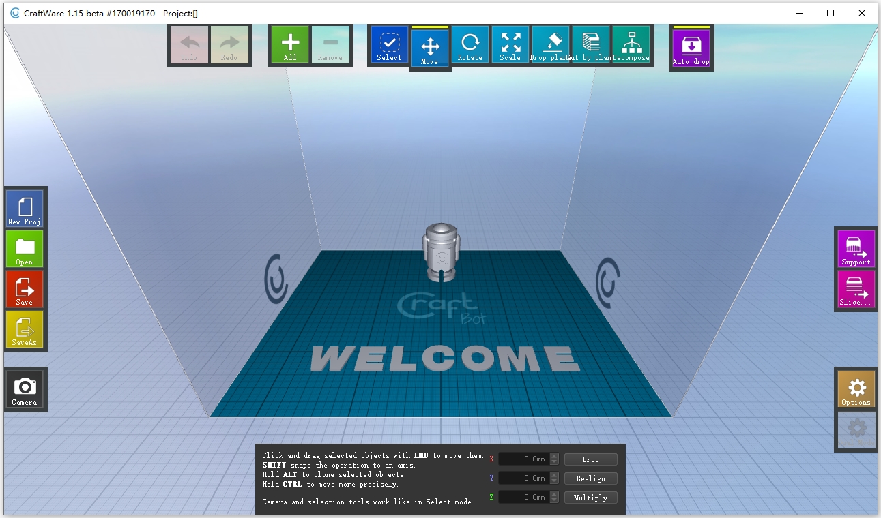881x518 pixels.
Task: Click the Remove minus icon
Action: point(330,45)
